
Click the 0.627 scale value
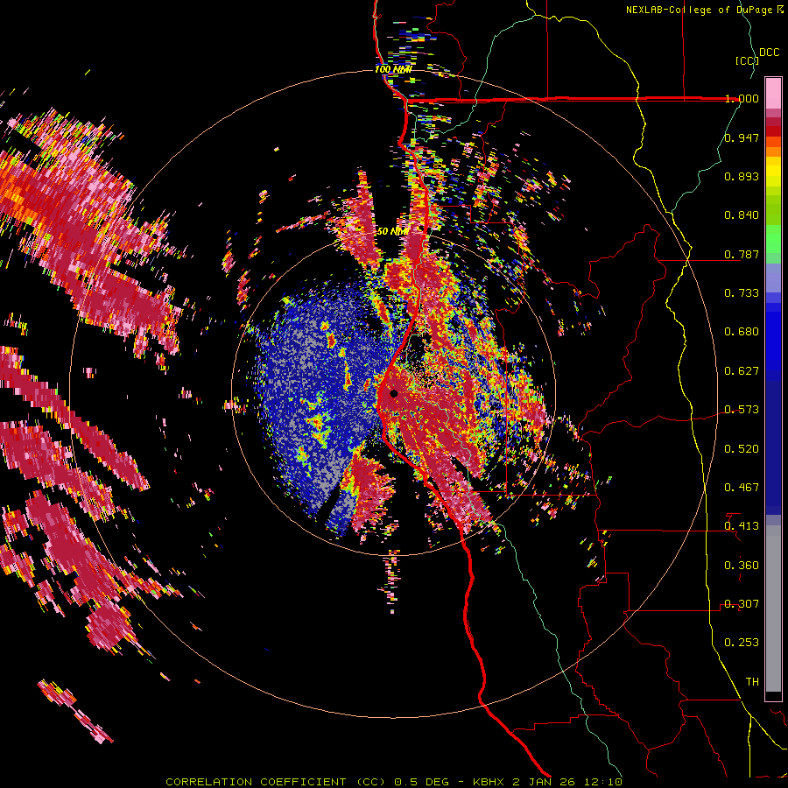tap(742, 371)
